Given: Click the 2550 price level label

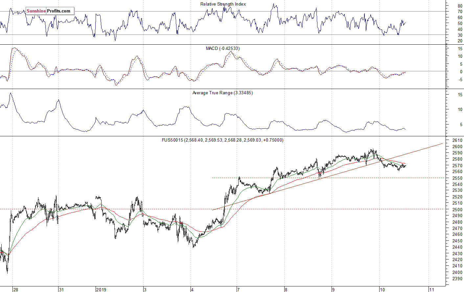Looking at the screenshot, I should point(457,178).
